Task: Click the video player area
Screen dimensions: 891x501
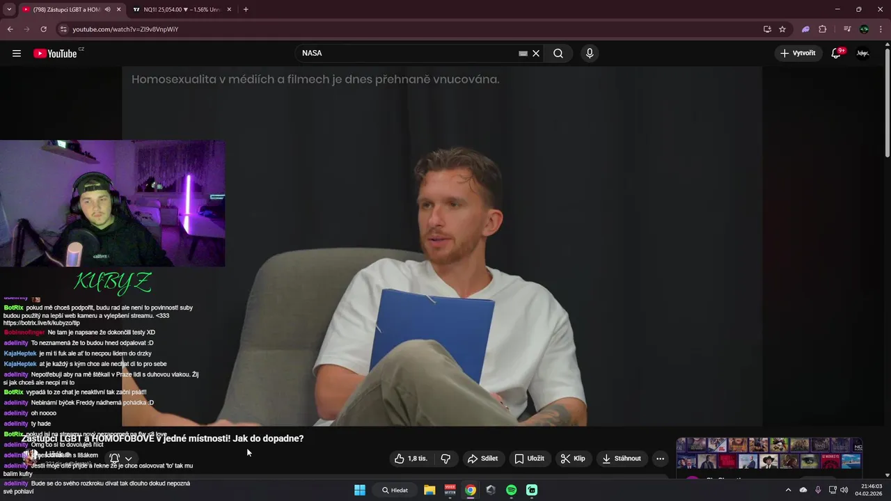Action: 442,246
